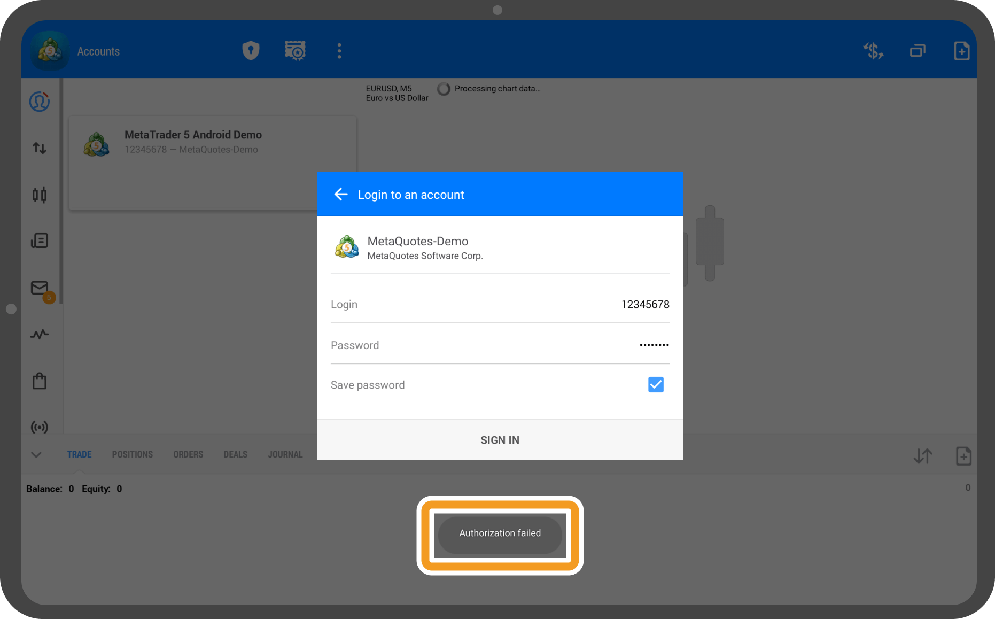Click the sort arrows icon in bottom panel
Viewport: 995px width, 619px height.
point(923,456)
